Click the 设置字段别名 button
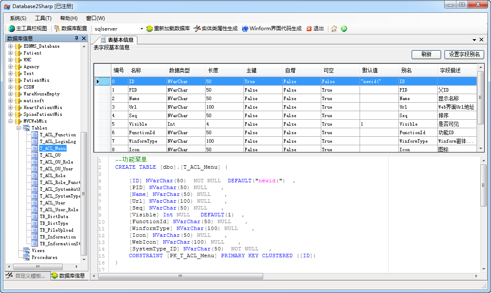491x293 pixels. [x=465, y=55]
